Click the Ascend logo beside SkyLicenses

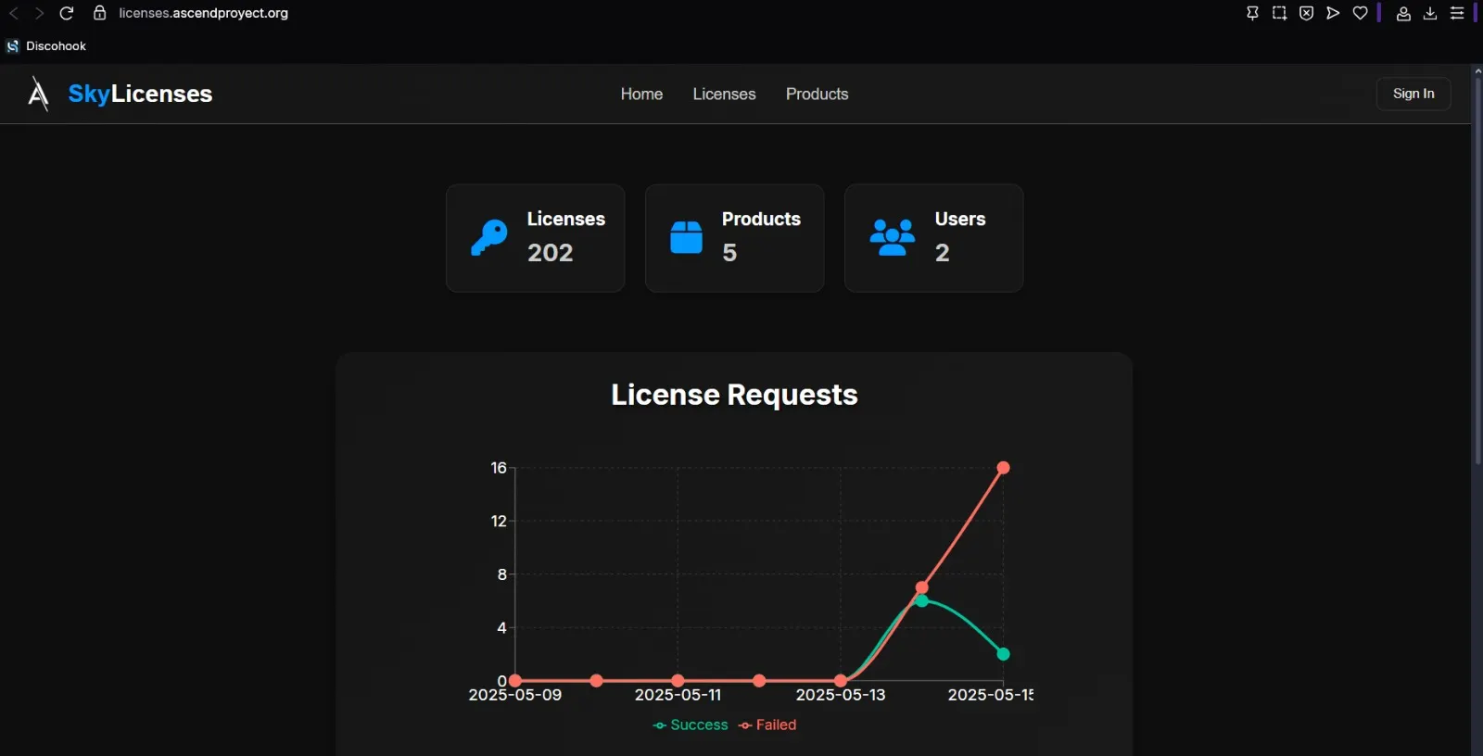(38, 94)
